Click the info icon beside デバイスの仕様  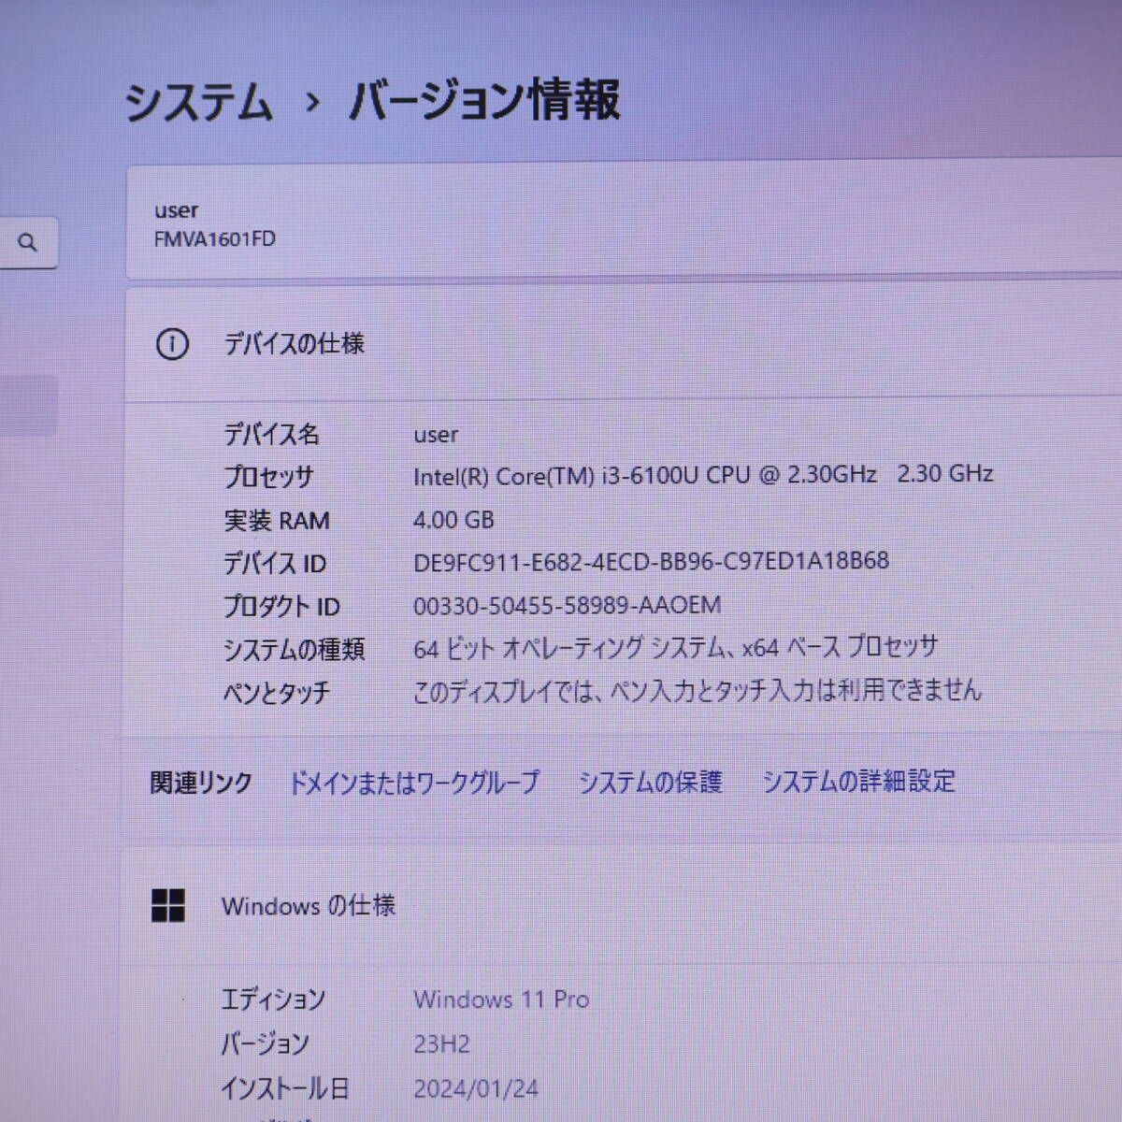(172, 345)
